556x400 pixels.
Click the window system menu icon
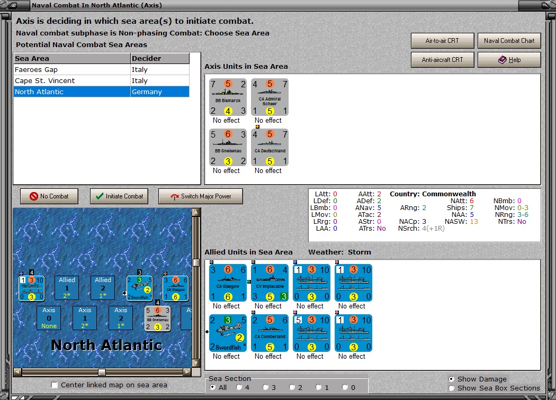(x=13, y=5)
